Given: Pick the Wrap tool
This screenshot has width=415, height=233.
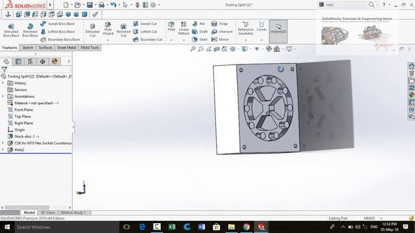Looking at the screenshot, I should coord(219,24).
